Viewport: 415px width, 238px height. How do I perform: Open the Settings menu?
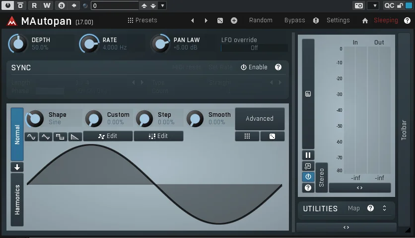click(x=338, y=20)
